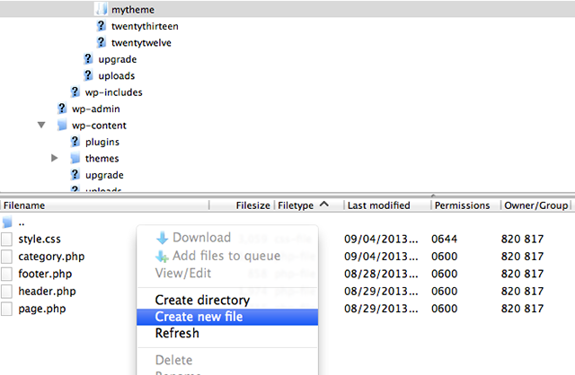Click the footer.php file icon
Screen dimensions: 575x375
click(6, 274)
